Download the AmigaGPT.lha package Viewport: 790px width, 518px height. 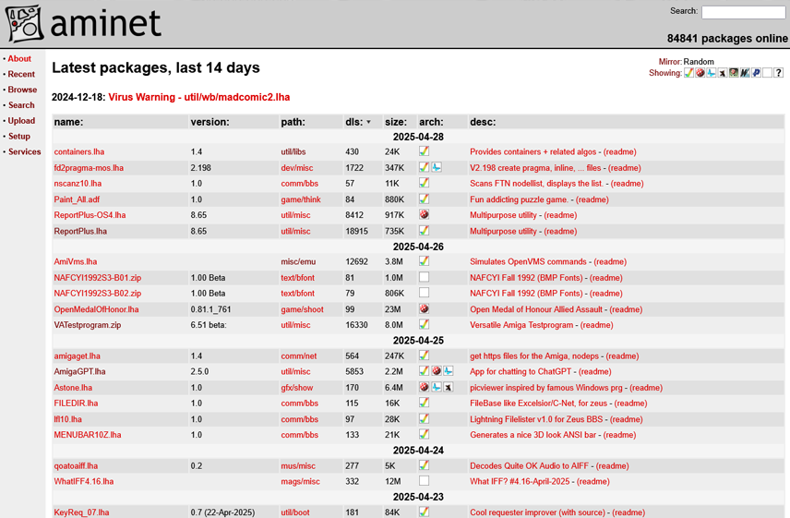(79, 372)
